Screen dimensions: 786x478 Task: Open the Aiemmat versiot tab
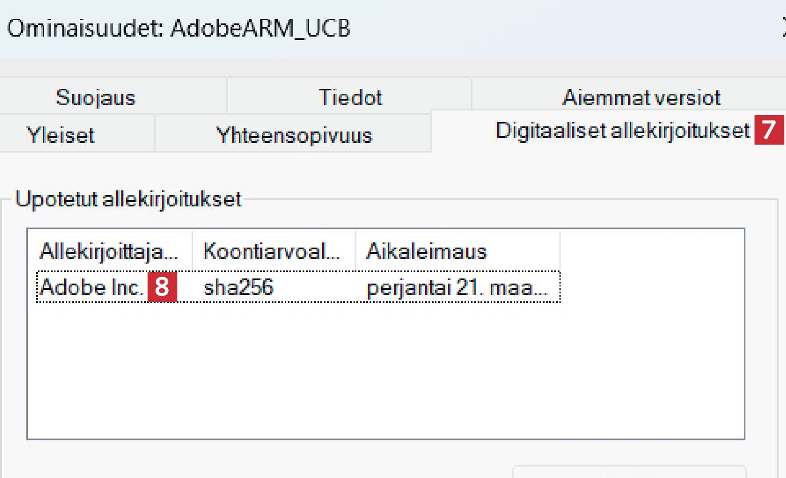coord(641,98)
